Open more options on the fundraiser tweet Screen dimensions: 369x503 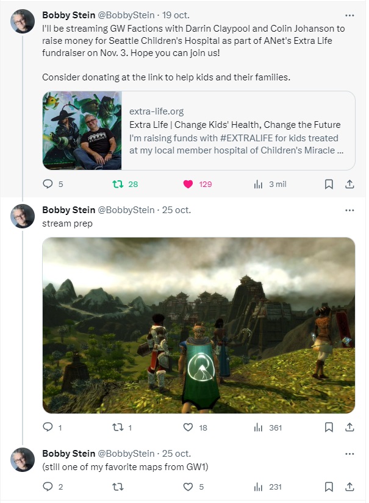pos(349,15)
